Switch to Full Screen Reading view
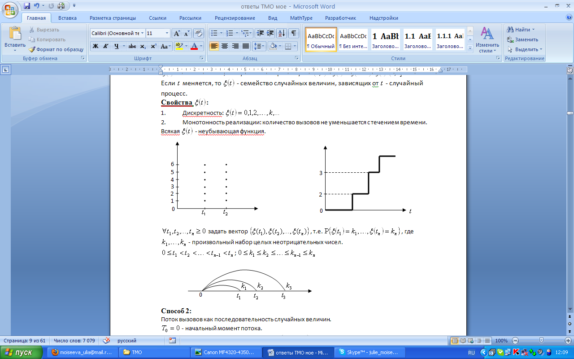The image size is (574, 359). (x=463, y=341)
